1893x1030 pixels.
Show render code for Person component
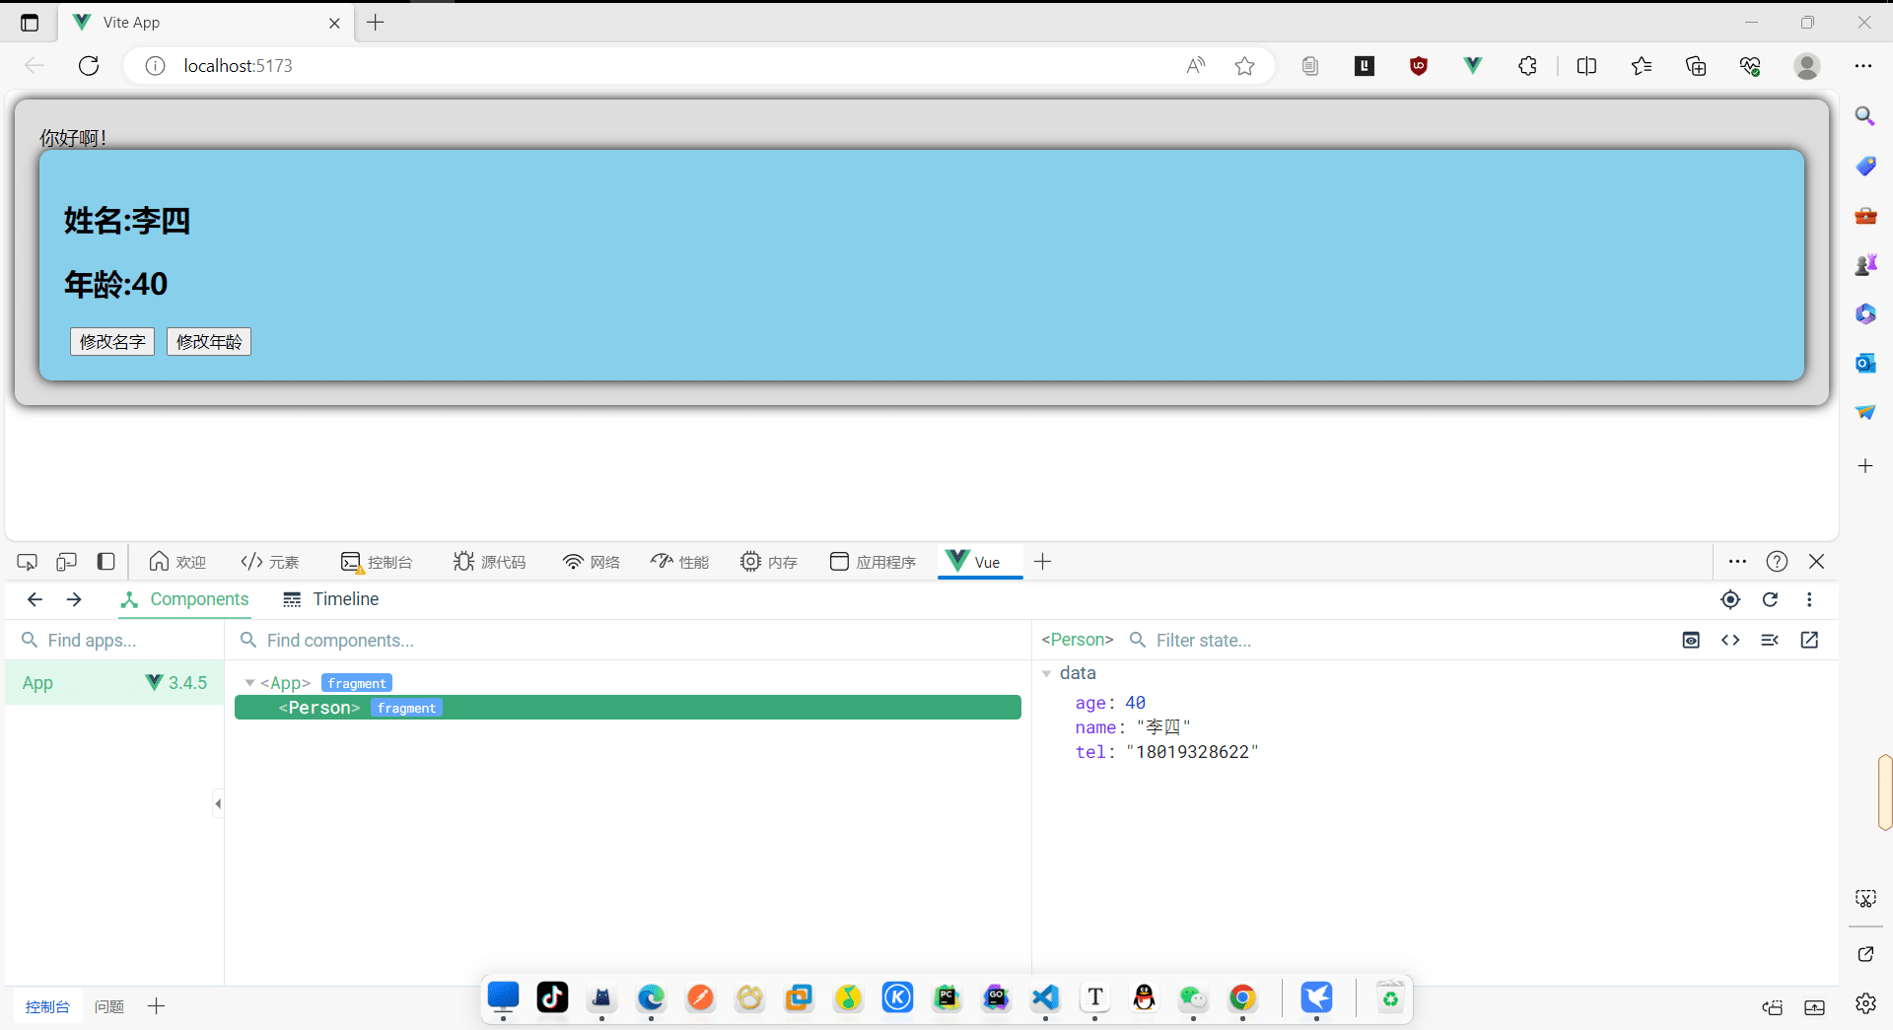click(1730, 640)
